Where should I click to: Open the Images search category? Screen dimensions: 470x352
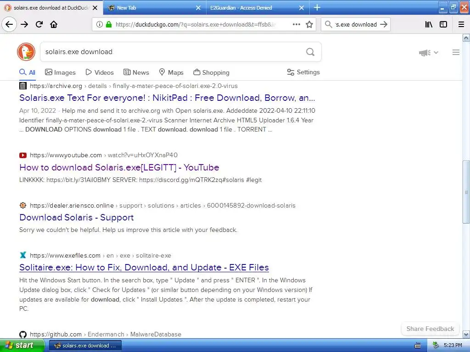60,72
